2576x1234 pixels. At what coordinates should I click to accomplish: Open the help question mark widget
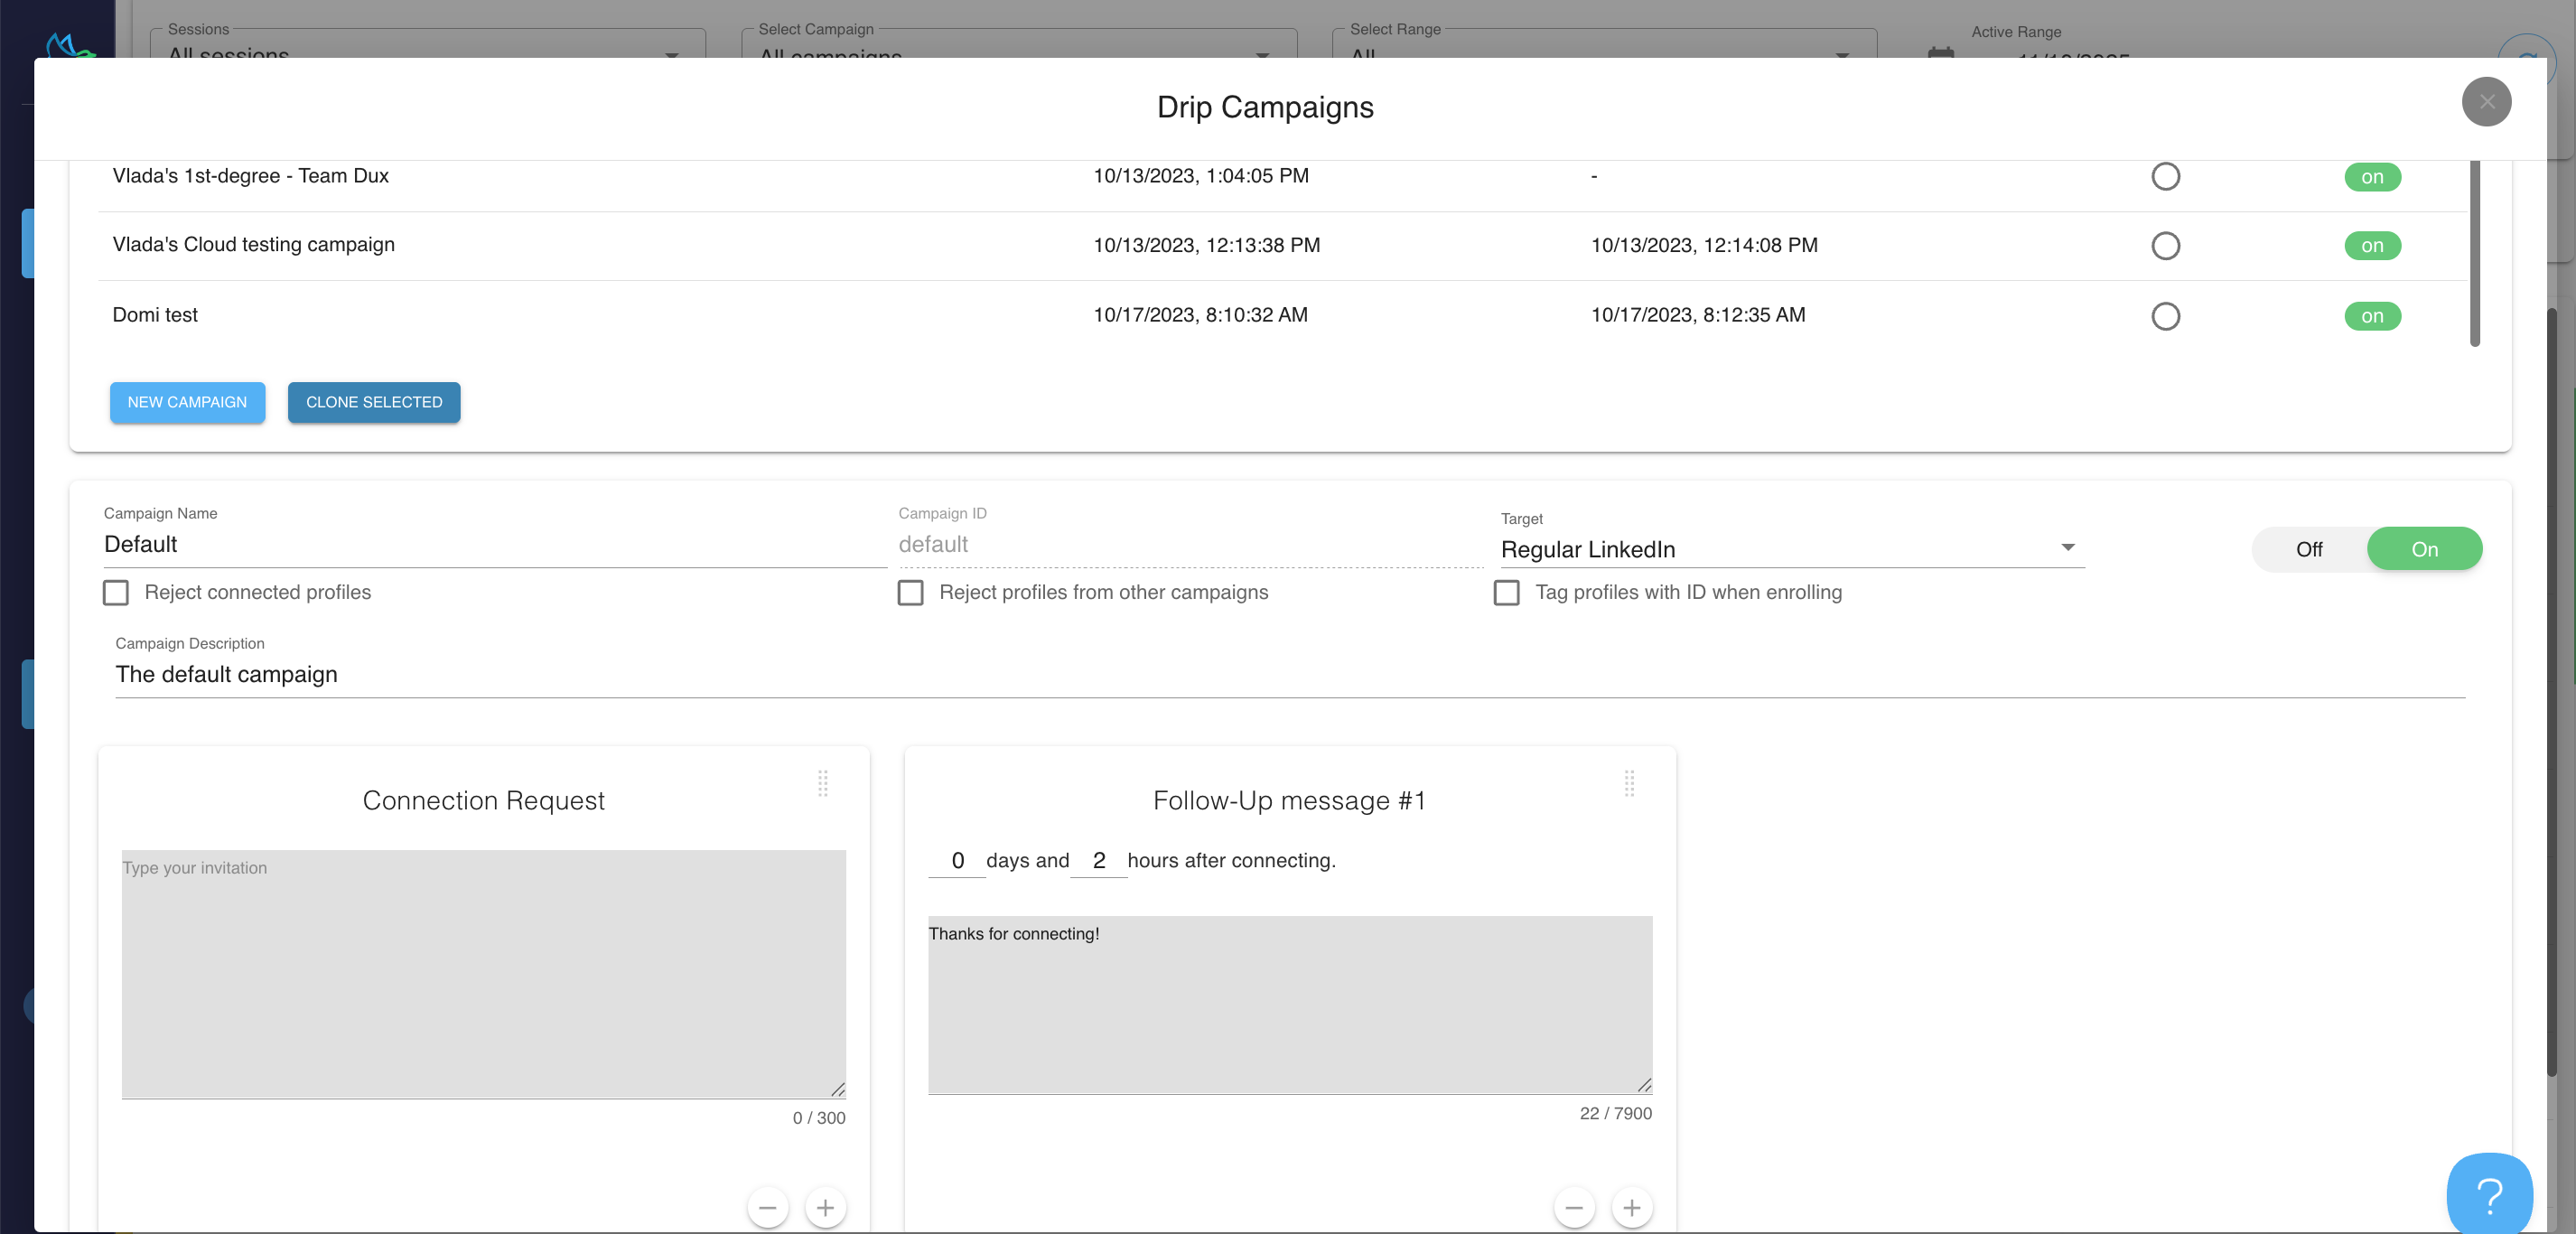click(x=2488, y=1194)
